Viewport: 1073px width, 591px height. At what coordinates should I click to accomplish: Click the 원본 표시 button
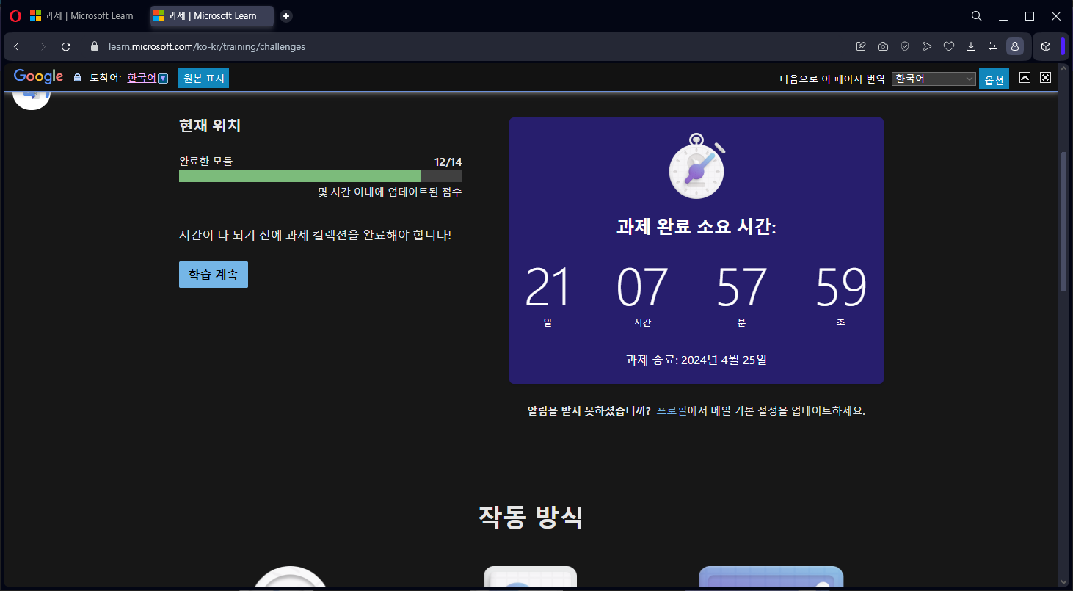(203, 78)
